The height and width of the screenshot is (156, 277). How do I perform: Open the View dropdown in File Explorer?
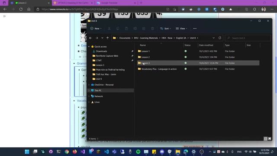click(181, 29)
